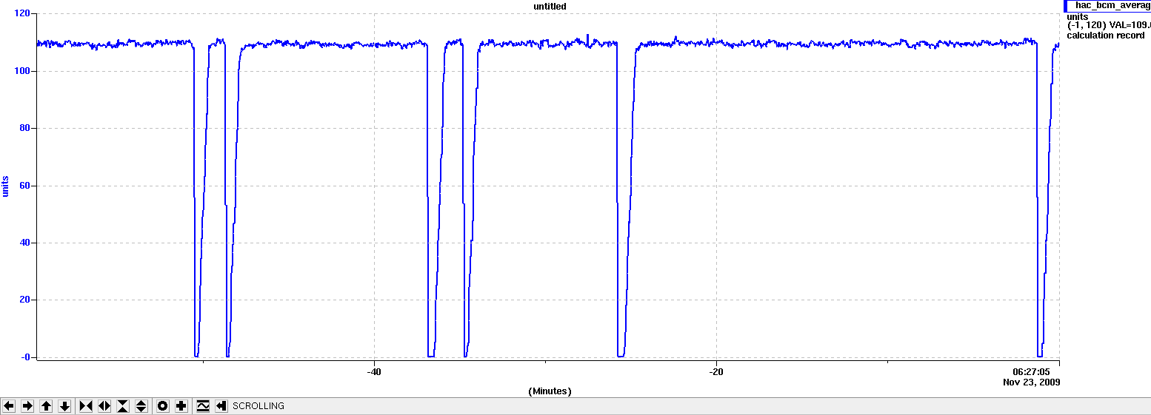
Task: Zoom in vertically with the hourglass-shaped icon
Action: click(x=123, y=406)
